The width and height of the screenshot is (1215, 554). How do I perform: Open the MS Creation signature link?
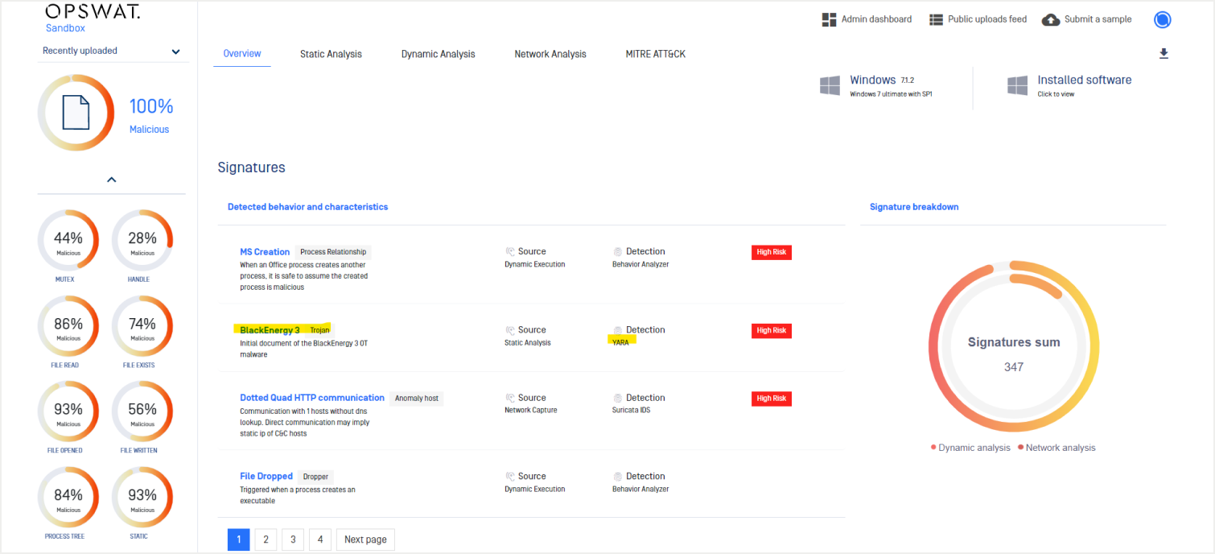tap(265, 252)
